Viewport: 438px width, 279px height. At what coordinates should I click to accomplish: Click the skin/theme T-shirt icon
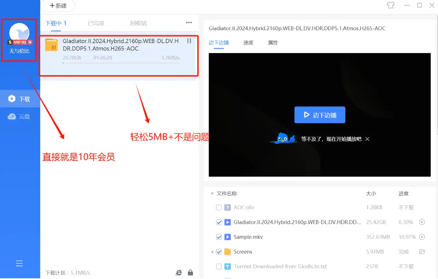point(391,6)
